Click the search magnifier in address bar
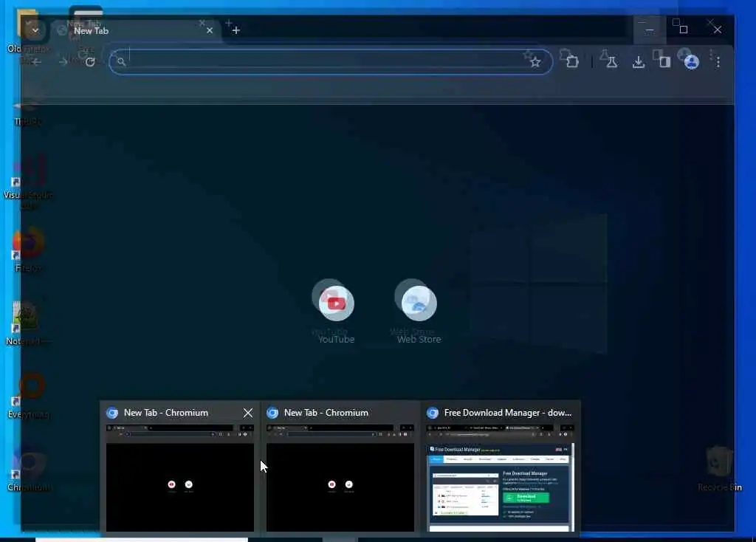Viewport: 756px width, 542px height. (x=121, y=62)
